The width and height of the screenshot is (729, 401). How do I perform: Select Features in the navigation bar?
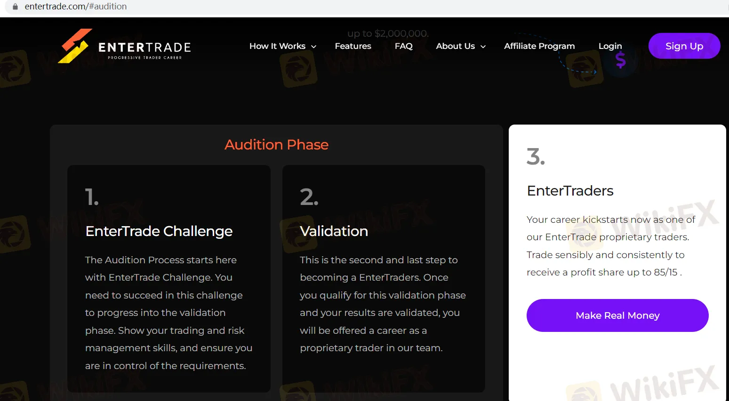[353, 46]
